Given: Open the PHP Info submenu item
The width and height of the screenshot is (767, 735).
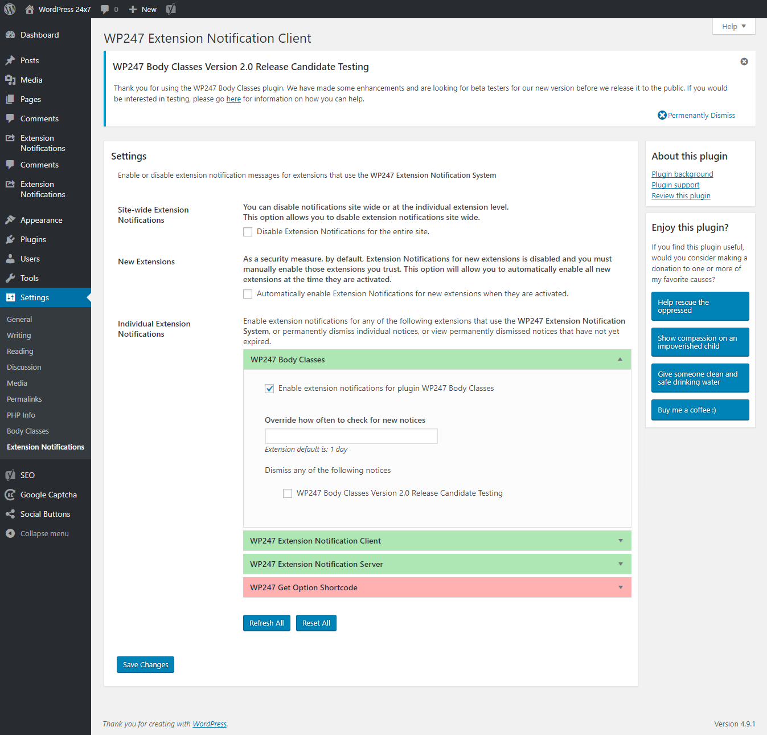Looking at the screenshot, I should coord(21,415).
